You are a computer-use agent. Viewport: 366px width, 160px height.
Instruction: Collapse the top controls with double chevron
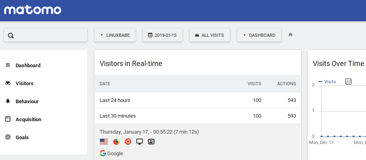[290, 35]
